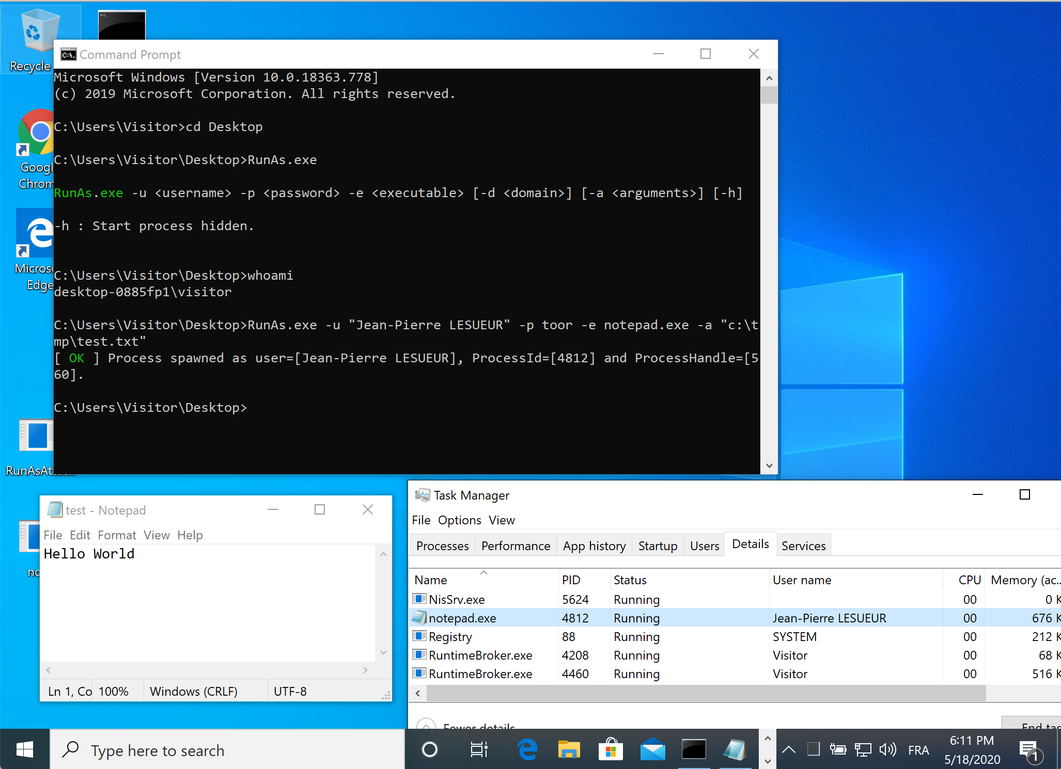Viewport: 1061px width, 769px height.
Task: Sort processes by the CPU column
Action: pos(964,580)
